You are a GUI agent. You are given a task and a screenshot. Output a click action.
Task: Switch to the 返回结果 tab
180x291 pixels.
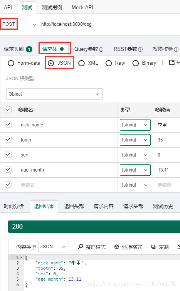[x=44, y=206]
